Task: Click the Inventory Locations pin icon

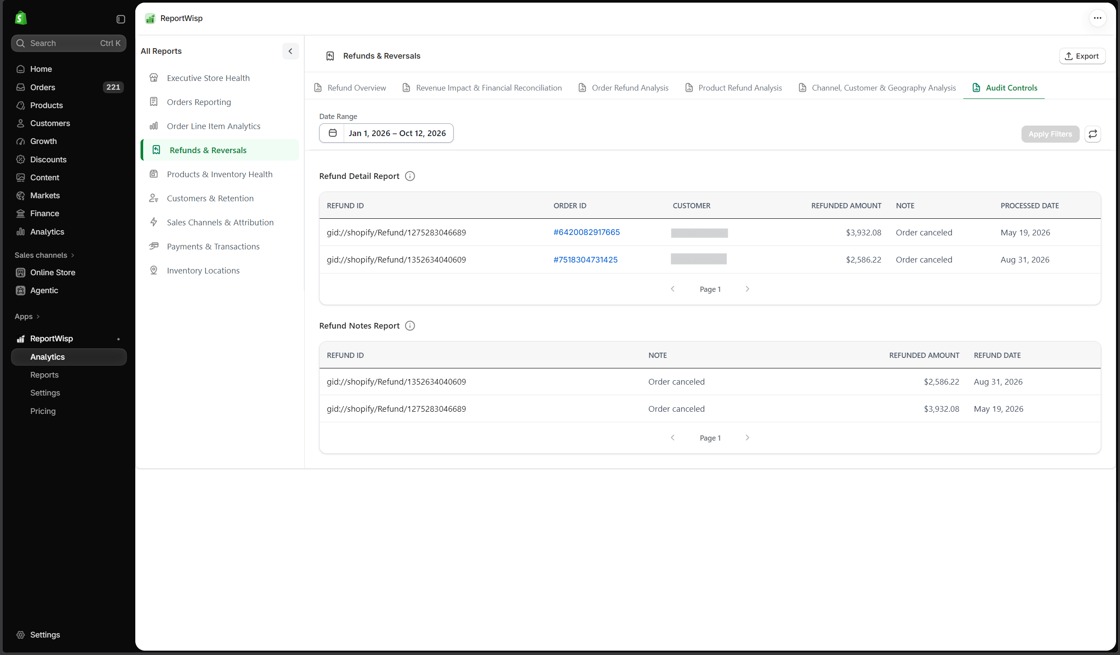Action: pos(154,270)
